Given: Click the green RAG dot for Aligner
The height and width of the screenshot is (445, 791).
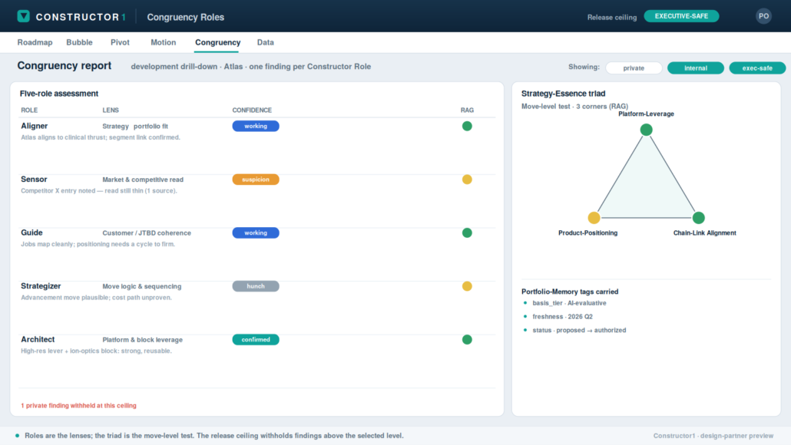Looking at the screenshot, I should (467, 126).
